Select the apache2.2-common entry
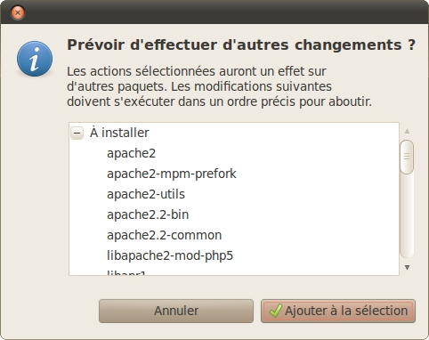This screenshot has width=429, height=340. coord(164,235)
